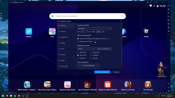The height and width of the screenshot is (98, 175).
Task: Open the Sesuaikan performance dropdown
Action: pyautogui.click(x=94, y=28)
